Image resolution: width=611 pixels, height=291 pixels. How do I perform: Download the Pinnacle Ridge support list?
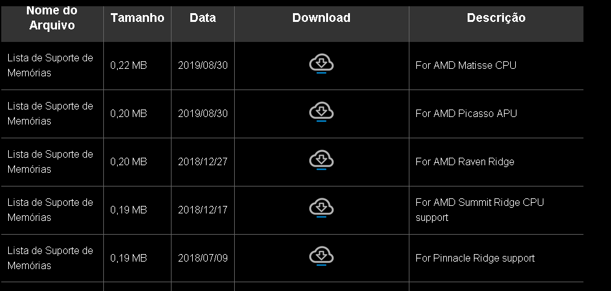321,257
